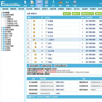Viewport: 102px width, 102px height.
Task: Tick the checkbox beside 页面二 (ID 17)
Action: [46, 58]
